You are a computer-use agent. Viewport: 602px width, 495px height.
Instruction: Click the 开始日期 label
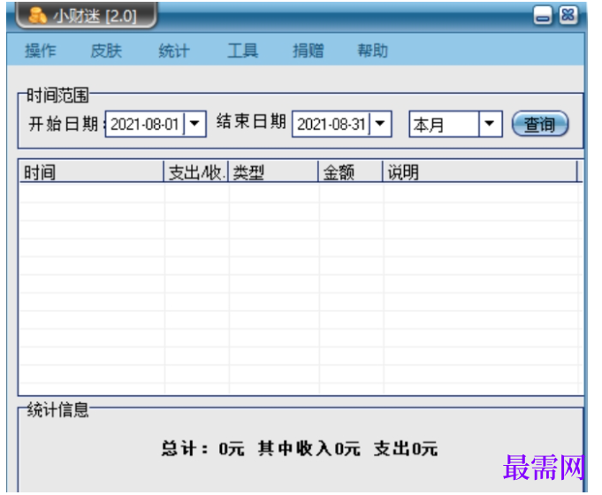(x=64, y=124)
